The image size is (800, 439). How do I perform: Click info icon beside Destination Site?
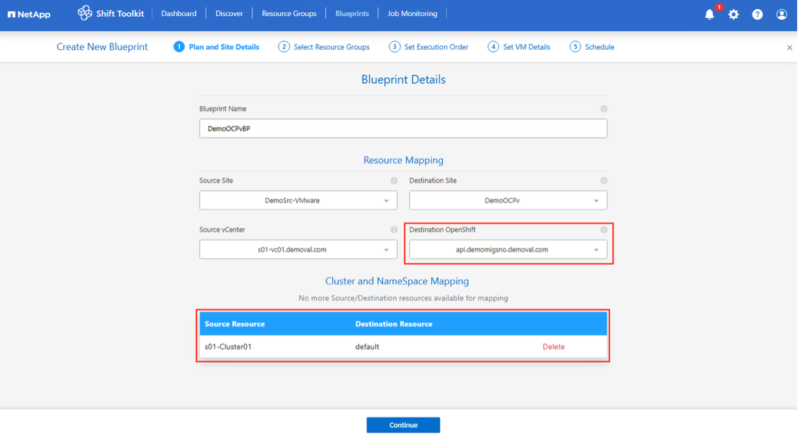tap(603, 181)
